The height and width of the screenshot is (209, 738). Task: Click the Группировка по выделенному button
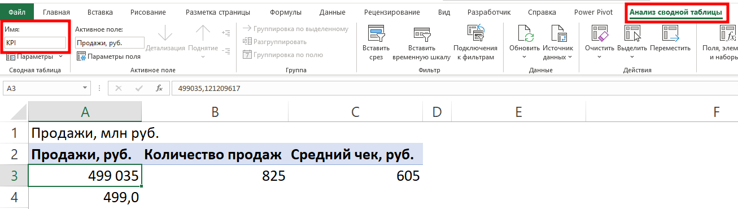(295, 29)
